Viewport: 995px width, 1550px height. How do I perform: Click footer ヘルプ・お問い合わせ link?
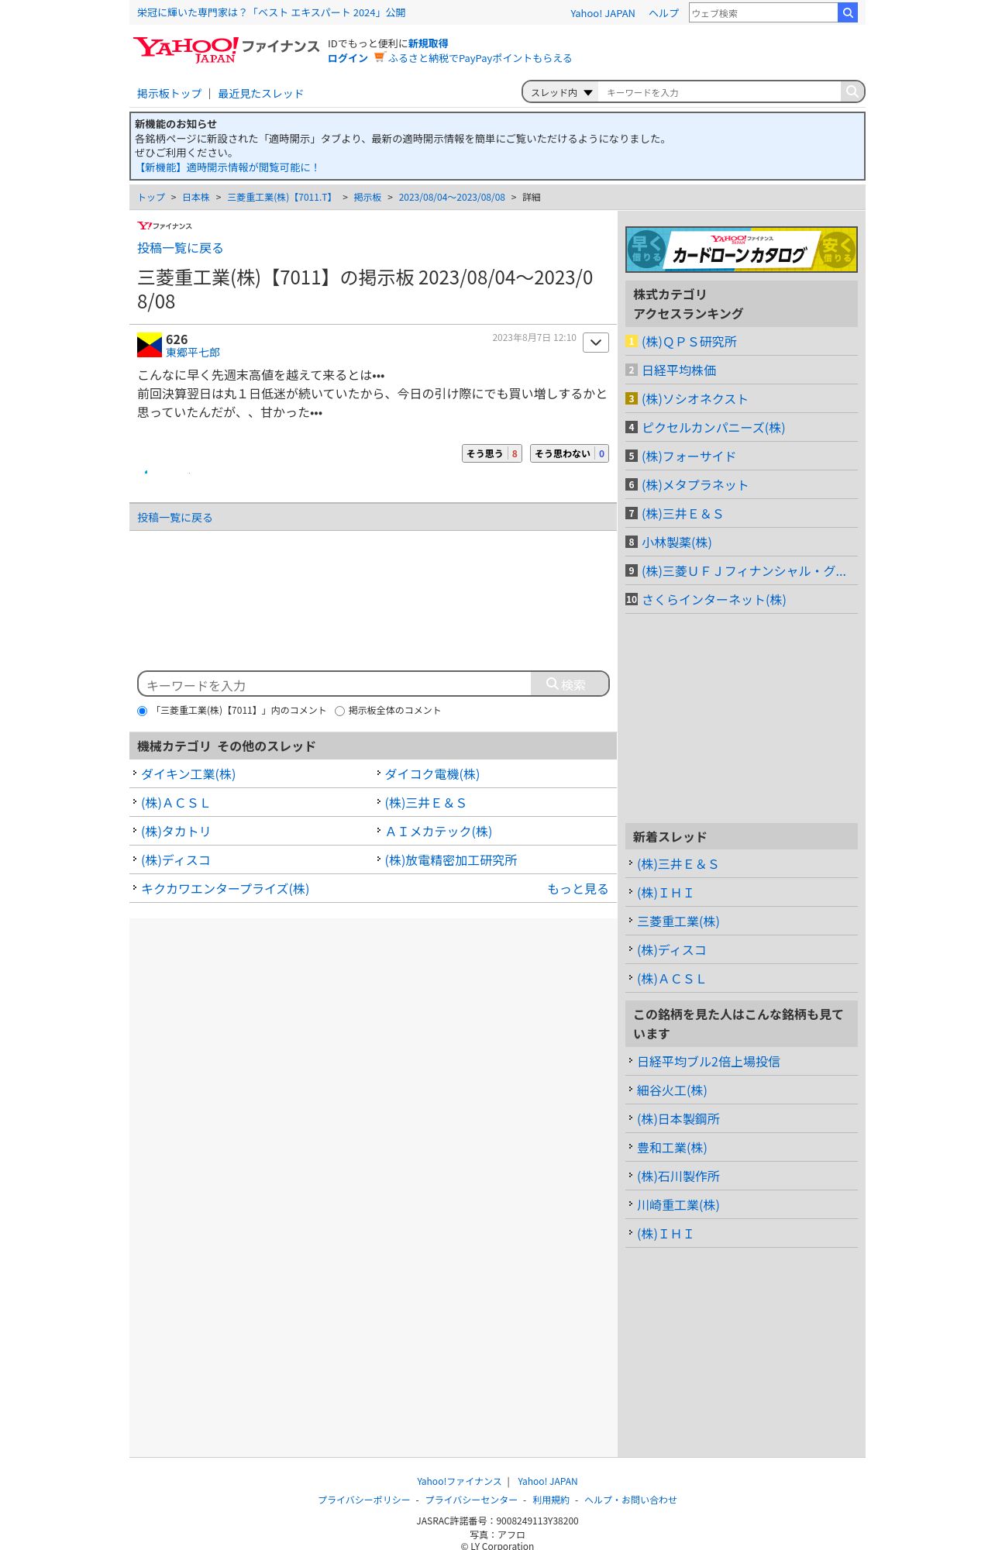pyautogui.click(x=631, y=1500)
